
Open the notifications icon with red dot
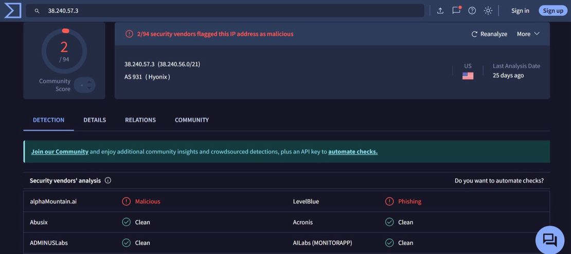[x=456, y=11]
